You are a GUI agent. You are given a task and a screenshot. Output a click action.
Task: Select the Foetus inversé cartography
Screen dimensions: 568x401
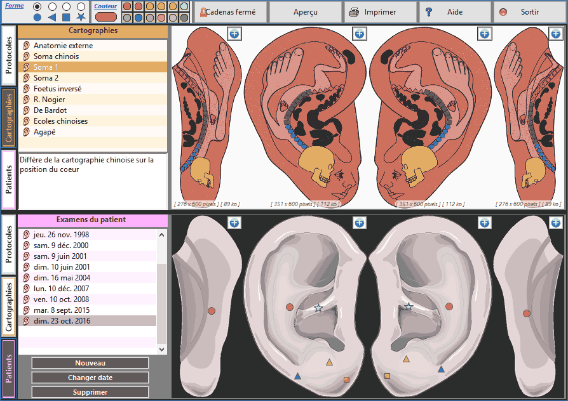[x=58, y=89]
